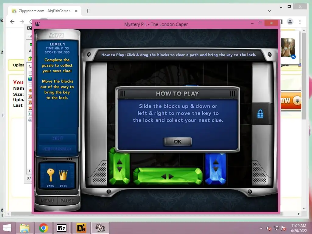Click the webpage vertical scrollbar thumb

(304, 76)
